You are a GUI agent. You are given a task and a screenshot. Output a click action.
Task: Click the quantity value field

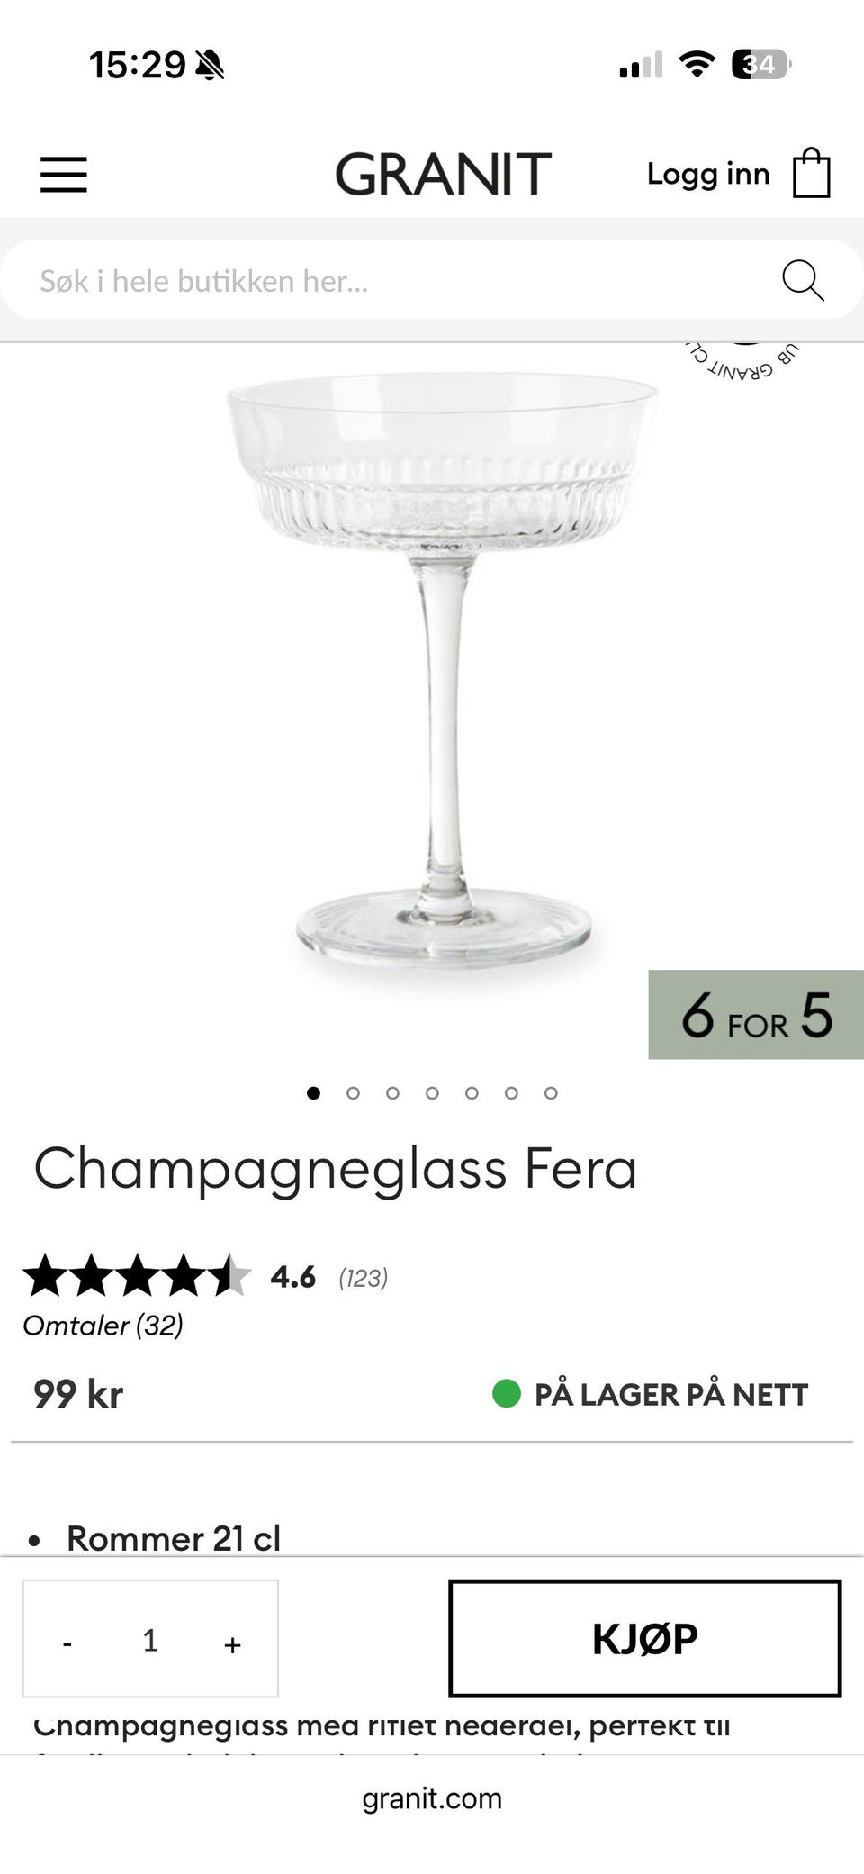point(150,1641)
